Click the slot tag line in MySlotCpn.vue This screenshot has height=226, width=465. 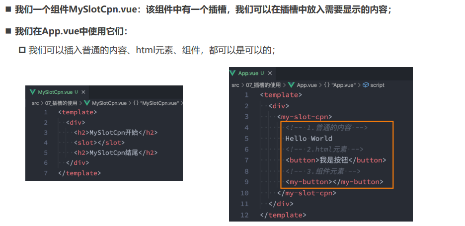(x=99, y=143)
